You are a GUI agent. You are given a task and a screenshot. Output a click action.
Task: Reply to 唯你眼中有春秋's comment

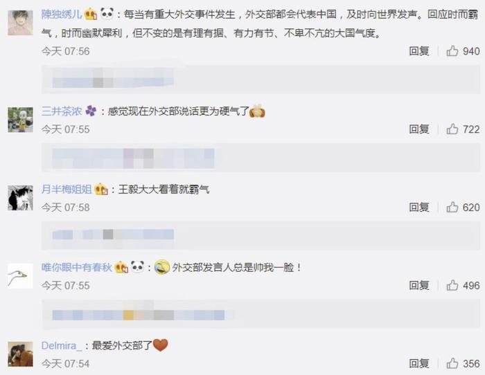[419, 286]
